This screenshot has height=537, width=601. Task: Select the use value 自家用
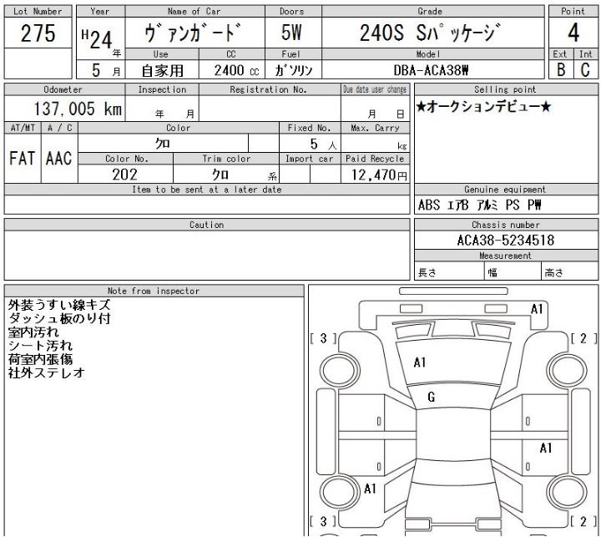163,71
